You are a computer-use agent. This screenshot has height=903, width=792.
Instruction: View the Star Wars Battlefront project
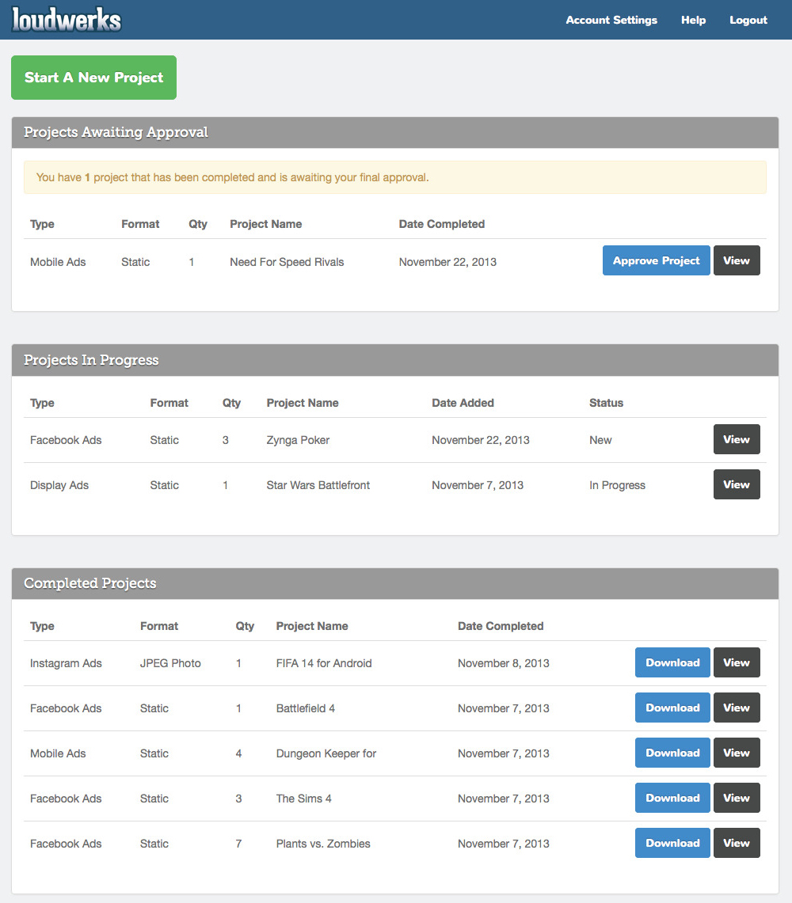[737, 484]
